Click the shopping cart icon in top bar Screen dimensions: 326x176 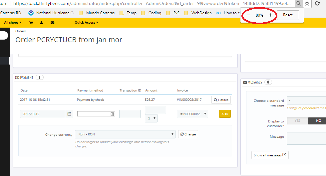31,23
